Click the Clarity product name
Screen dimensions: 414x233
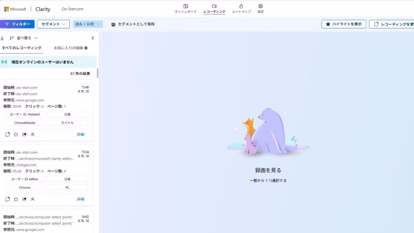point(43,9)
